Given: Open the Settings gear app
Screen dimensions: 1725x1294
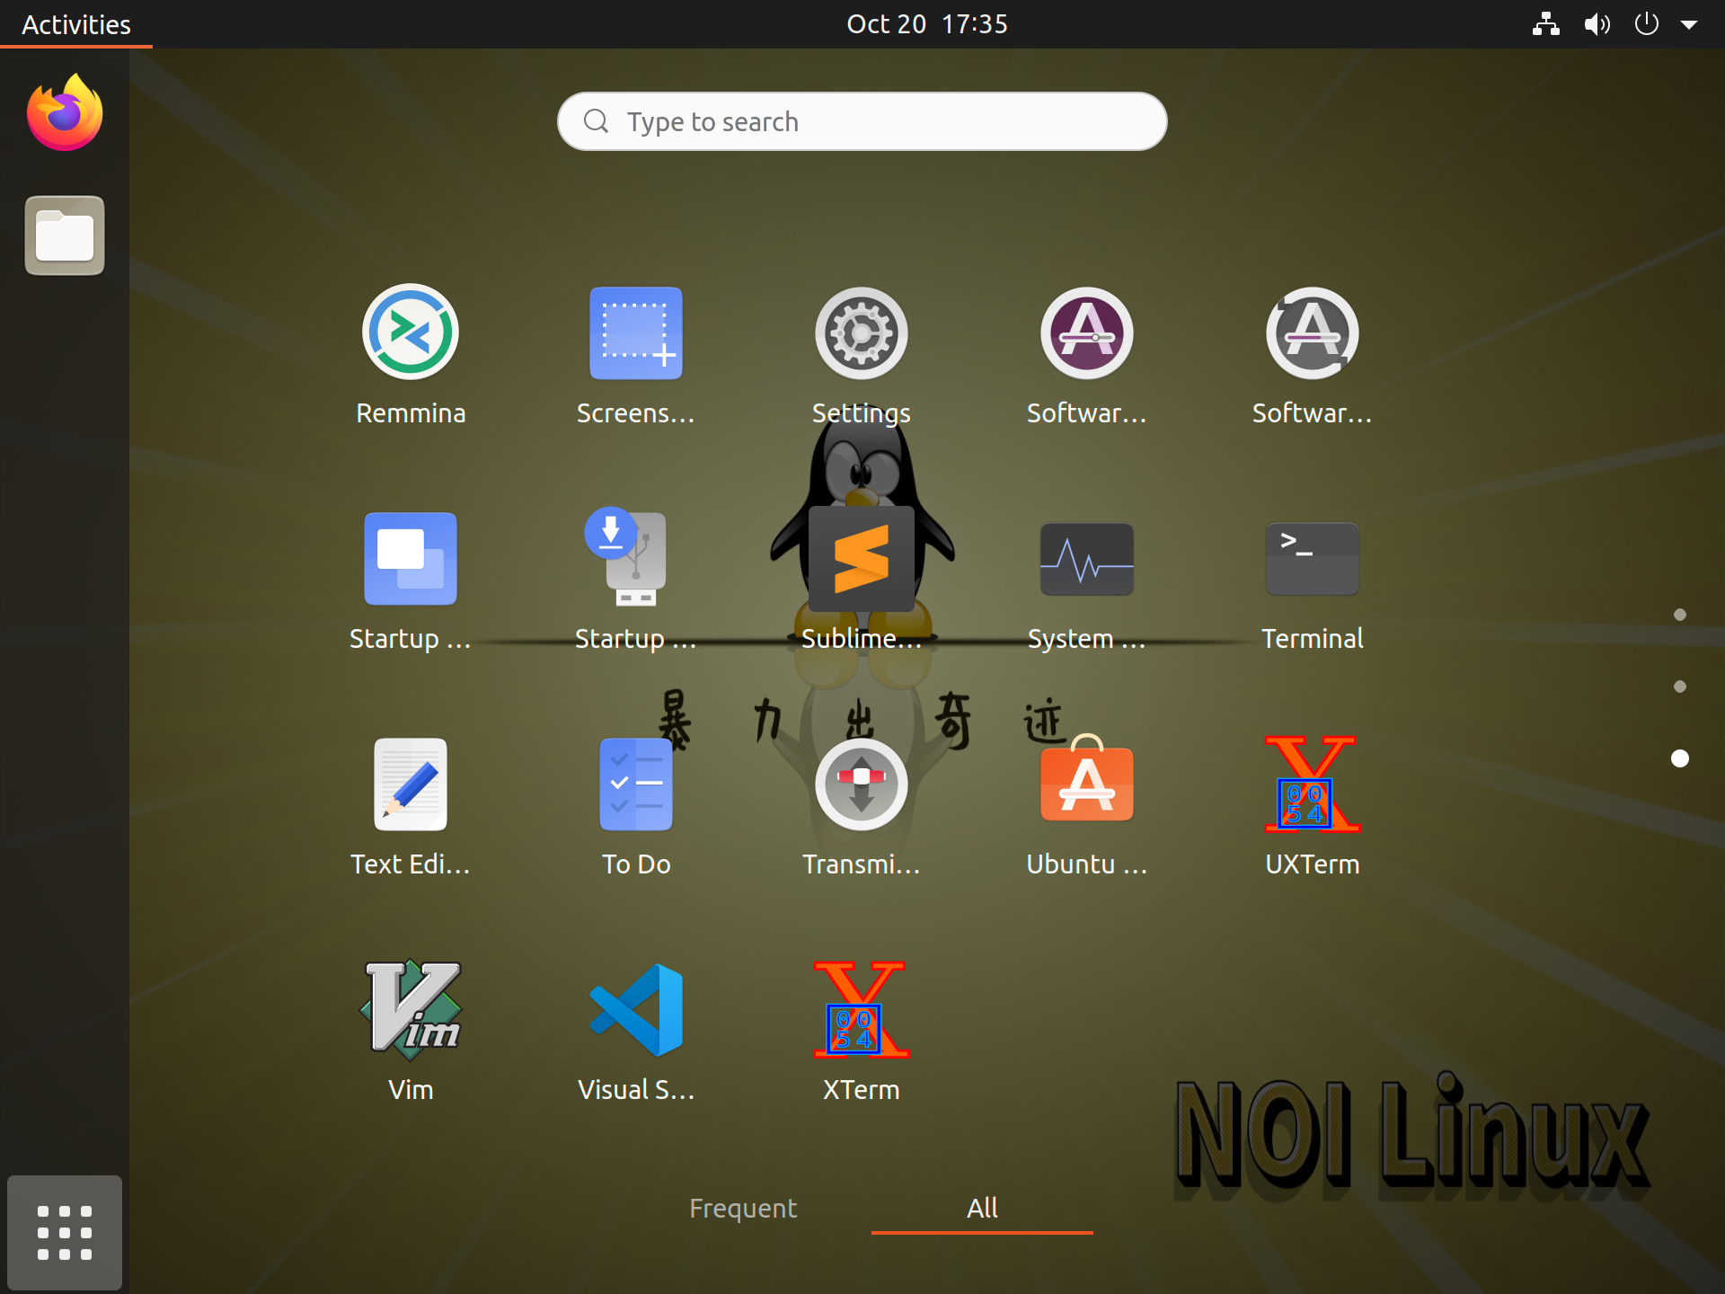Looking at the screenshot, I should [862, 332].
